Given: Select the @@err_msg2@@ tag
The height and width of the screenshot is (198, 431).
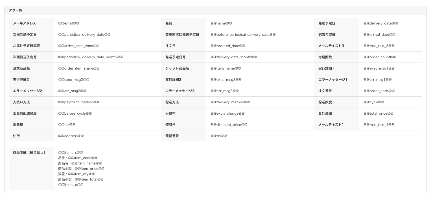Looking at the screenshot, I should [x=72, y=91].
